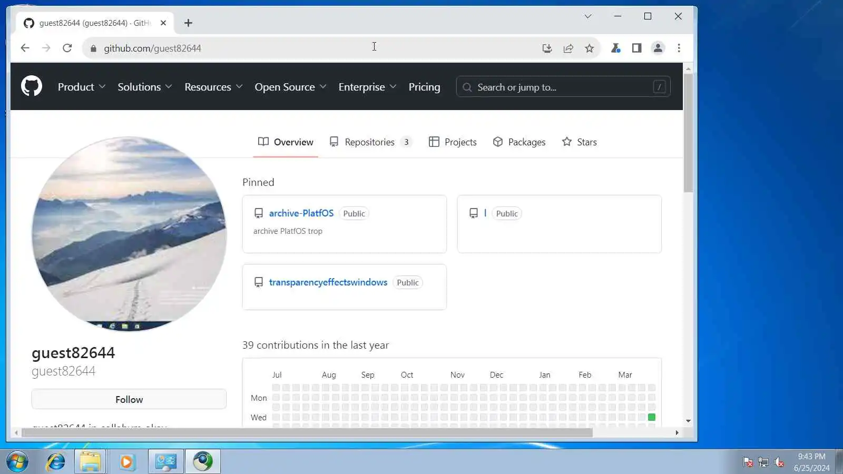Image resolution: width=843 pixels, height=474 pixels.
Task: Click the Public badge next to transparencyeffectswindows
Action: (x=408, y=282)
